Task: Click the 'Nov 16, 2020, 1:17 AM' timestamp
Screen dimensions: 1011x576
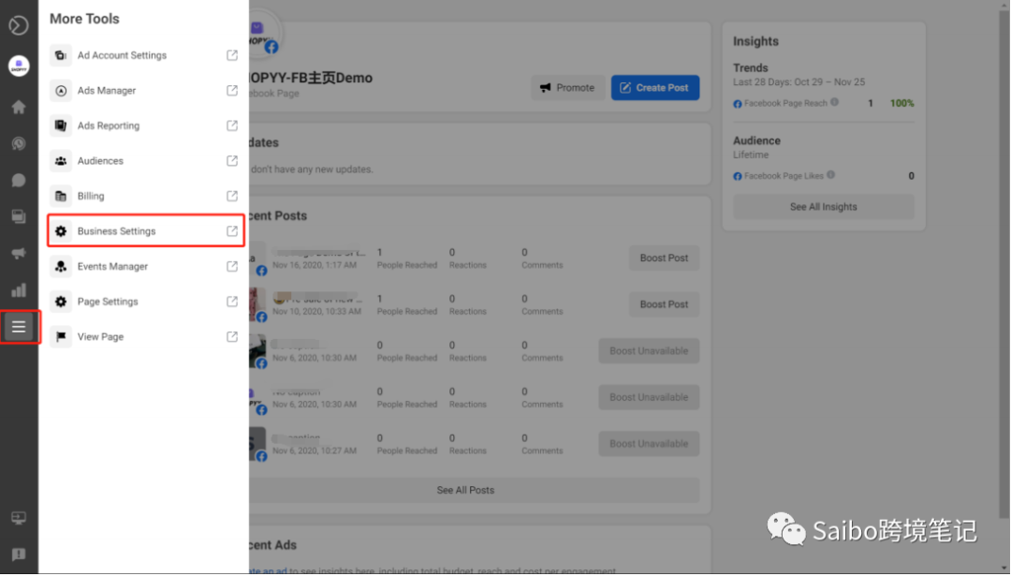Action: click(314, 265)
